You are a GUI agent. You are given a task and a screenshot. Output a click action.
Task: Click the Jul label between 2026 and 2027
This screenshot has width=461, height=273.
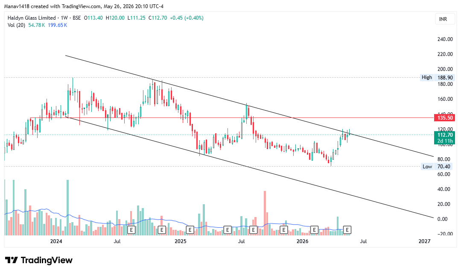point(363,241)
